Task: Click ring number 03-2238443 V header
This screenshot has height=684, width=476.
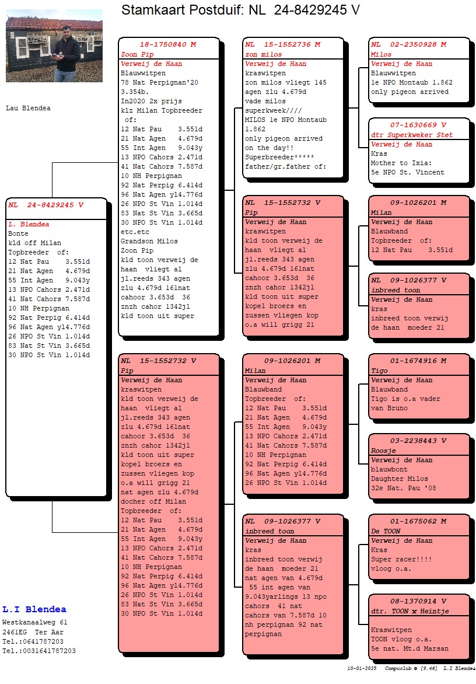Action: [418, 441]
